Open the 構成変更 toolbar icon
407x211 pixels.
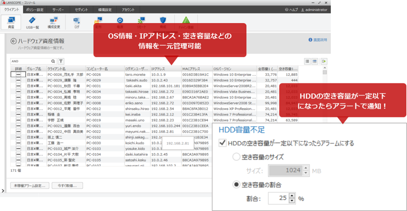[54, 22]
